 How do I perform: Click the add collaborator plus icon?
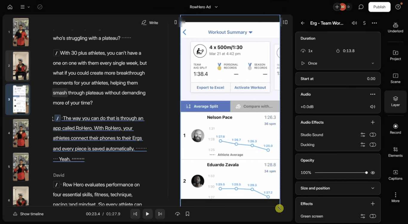coord(337,7)
